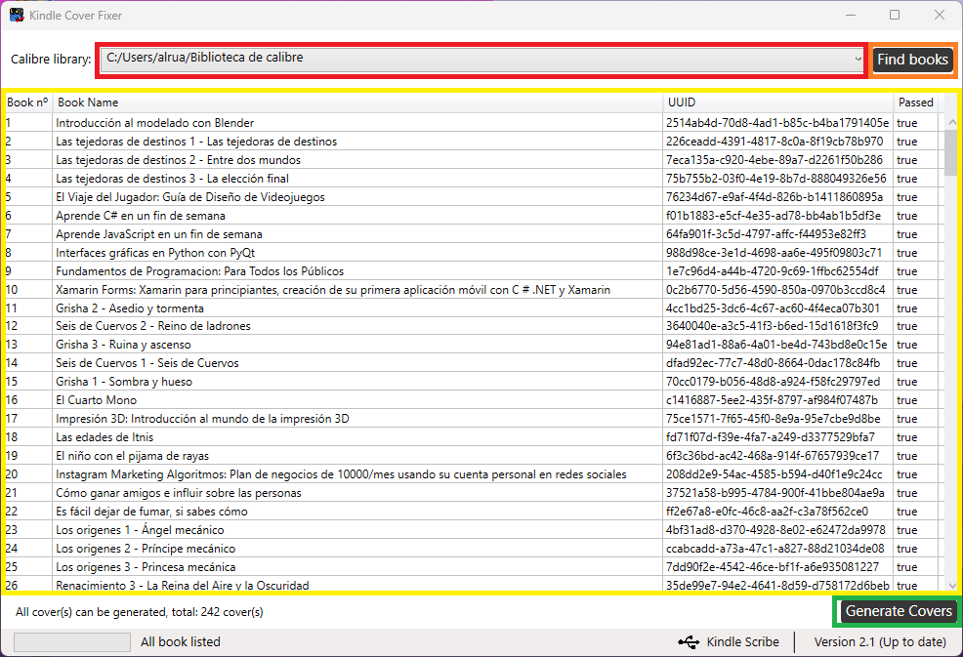
Task: Select Grisha 2 - Asedio y tormenta
Action: click(x=472, y=308)
